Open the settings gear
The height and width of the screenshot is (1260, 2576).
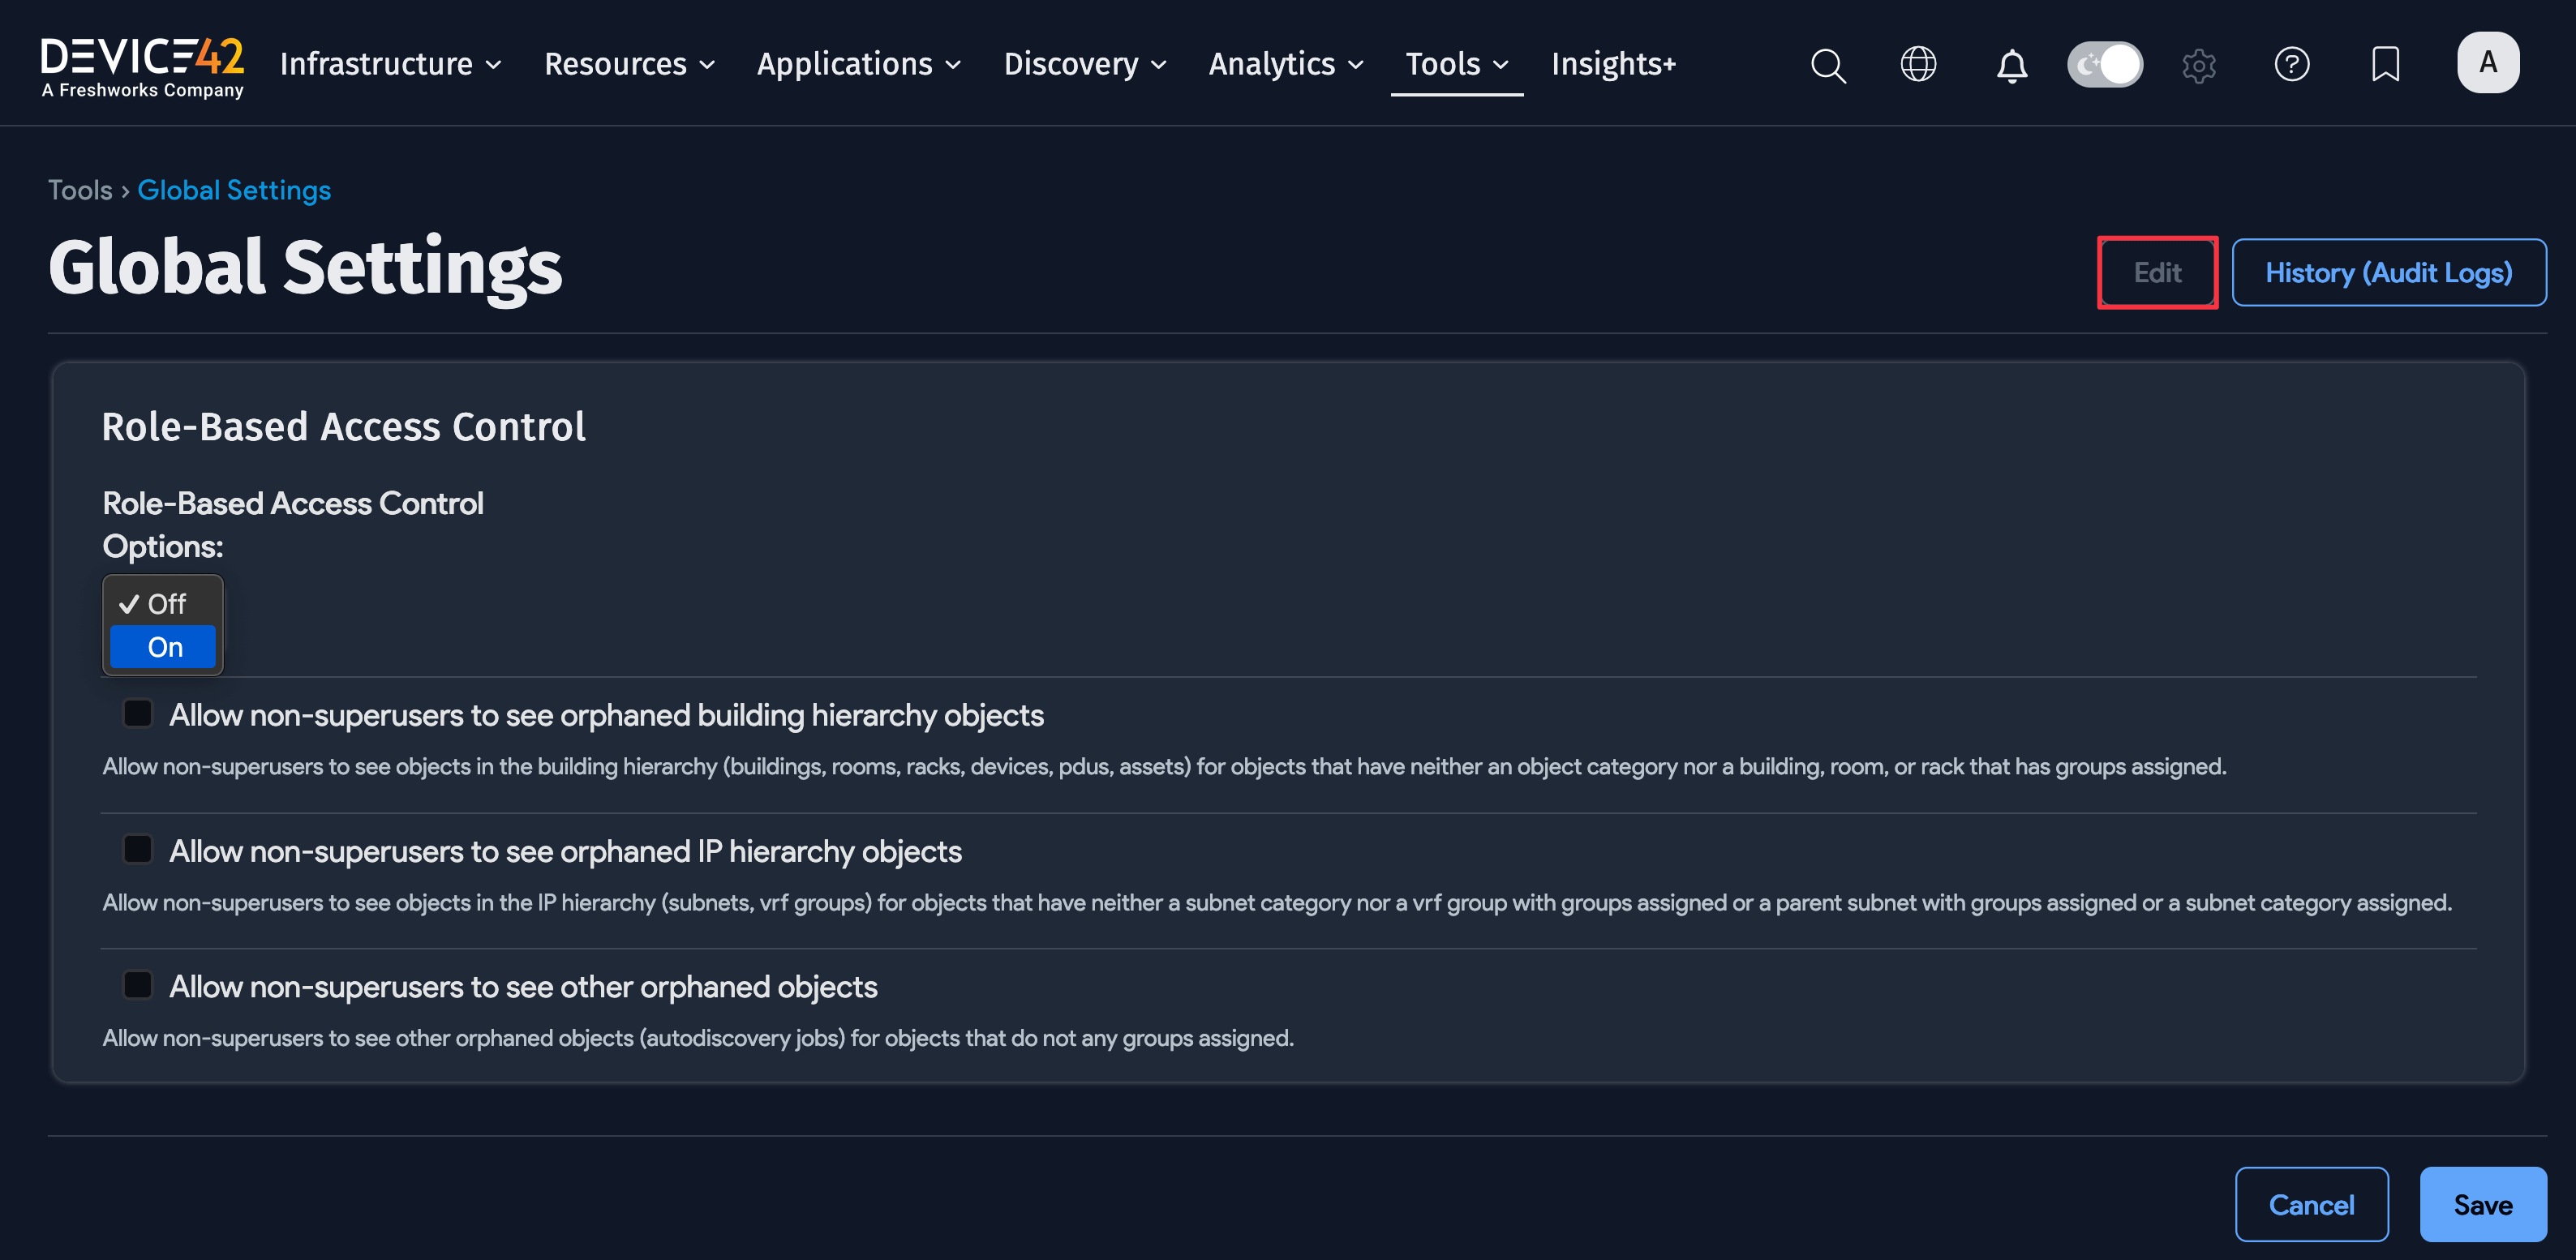(x=2198, y=64)
